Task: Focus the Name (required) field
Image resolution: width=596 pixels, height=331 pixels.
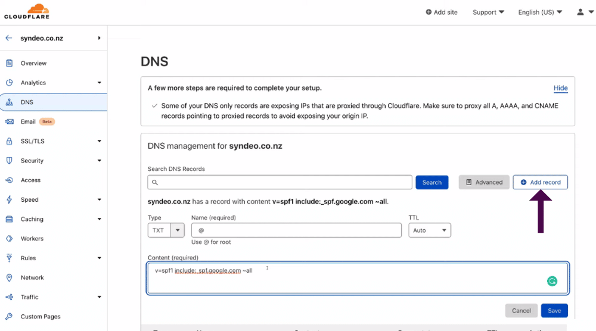Action: tap(296, 230)
